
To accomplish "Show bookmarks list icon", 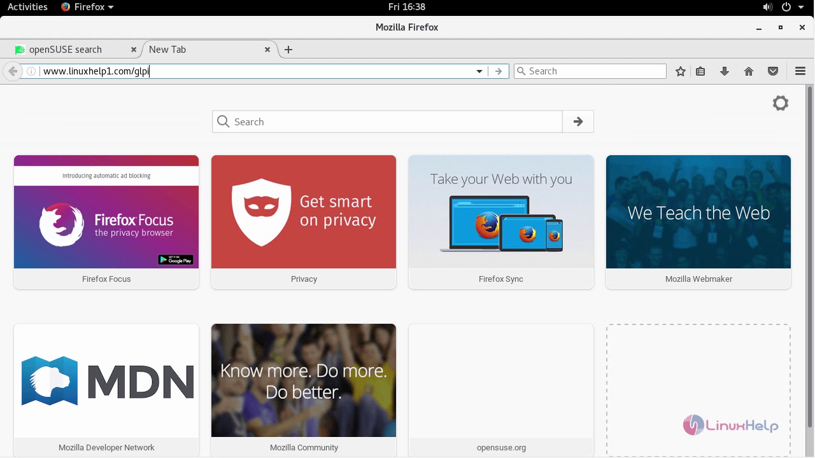I will [700, 71].
